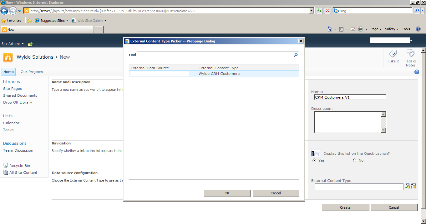The width and height of the screenshot is (426, 224).
Task: Select No for Quick Launch display
Action: (x=354, y=160)
